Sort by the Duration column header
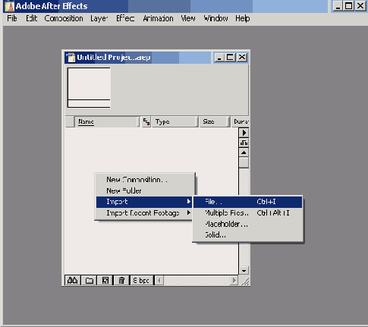The image size is (368, 327). (241, 121)
